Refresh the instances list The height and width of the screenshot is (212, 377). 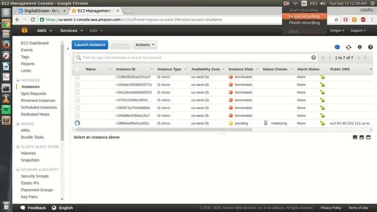pos(348,47)
